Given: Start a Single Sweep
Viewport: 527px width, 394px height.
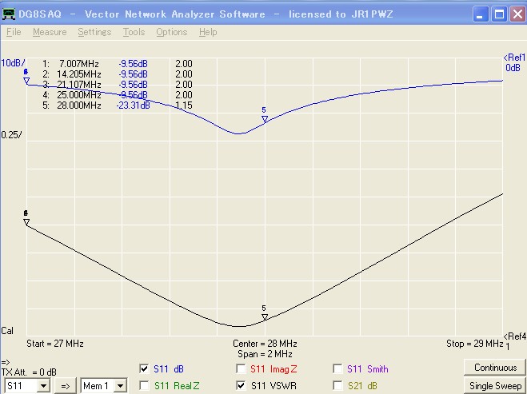Looking at the screenshot, I should pos(494,386).
